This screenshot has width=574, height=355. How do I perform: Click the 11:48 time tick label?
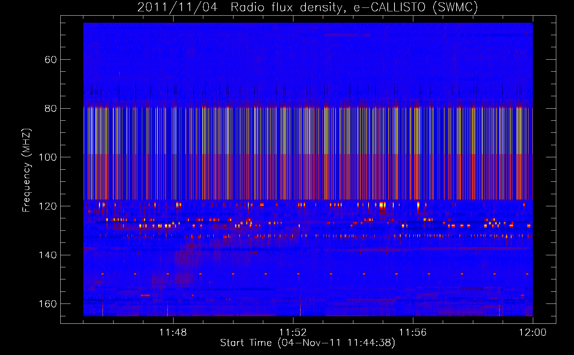click(x=173, y=333)
